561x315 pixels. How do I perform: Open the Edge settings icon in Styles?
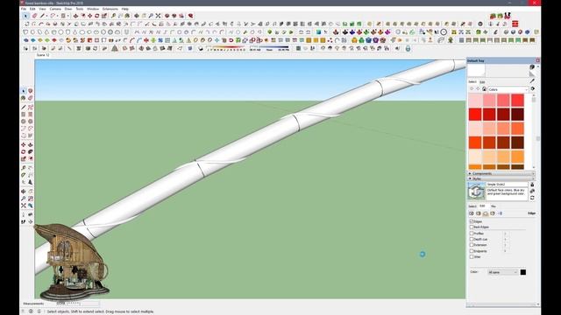(x=472, y=213)
